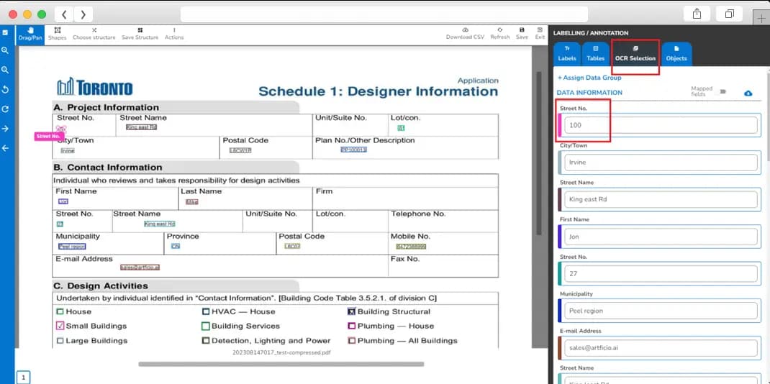The height and width of the screenshot is (384, 770).
Task: Click the pink Street No. tag on document
Action: click(x=49, y=137)
